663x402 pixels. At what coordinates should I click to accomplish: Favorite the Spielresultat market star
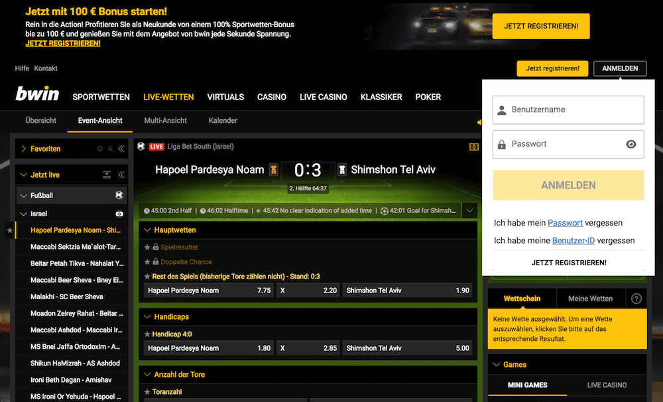[147, 247]
